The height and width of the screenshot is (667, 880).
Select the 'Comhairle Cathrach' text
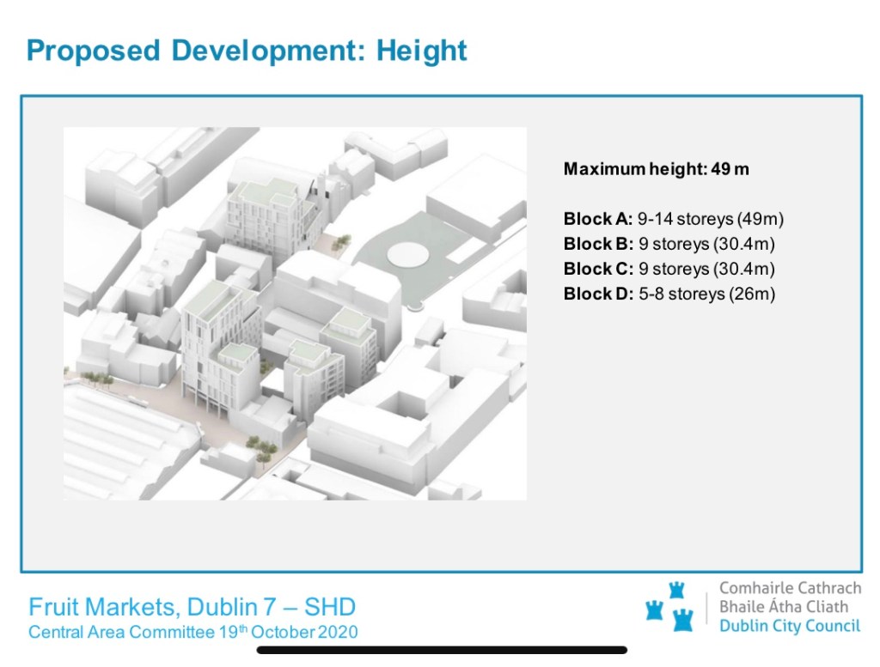789,589
